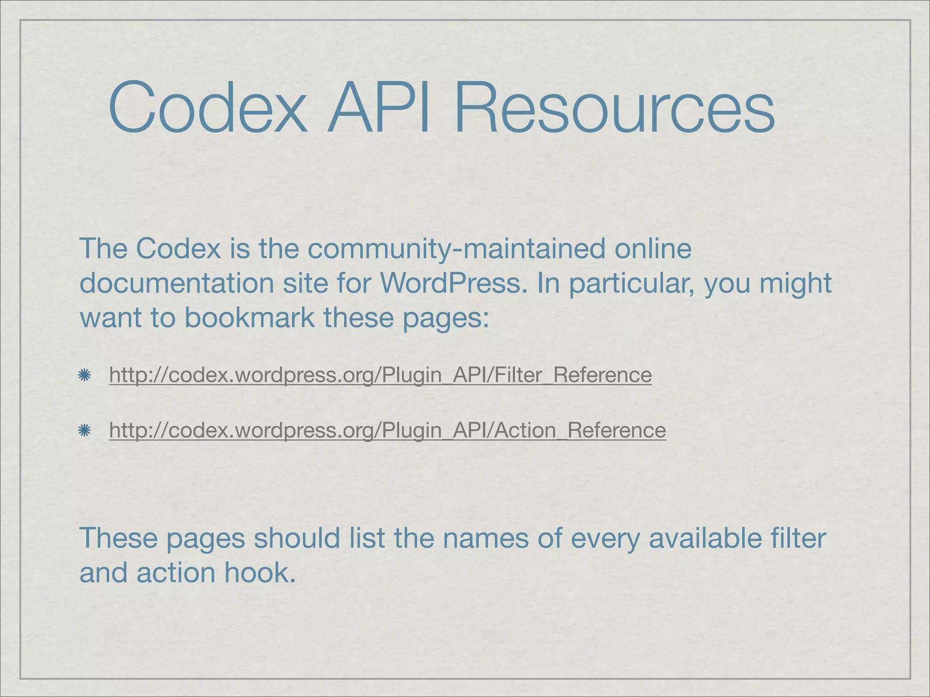
Task: Click the 'community-maintained' word in the paragraph
Action: [x=456, y=249]
